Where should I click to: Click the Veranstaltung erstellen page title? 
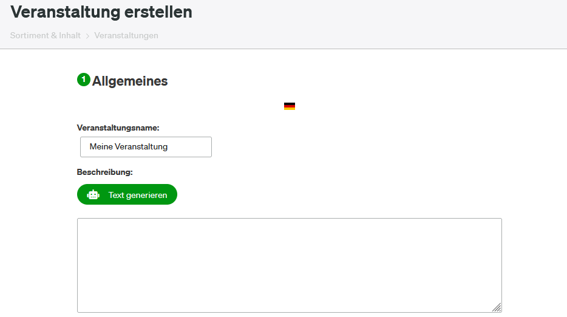101,12
